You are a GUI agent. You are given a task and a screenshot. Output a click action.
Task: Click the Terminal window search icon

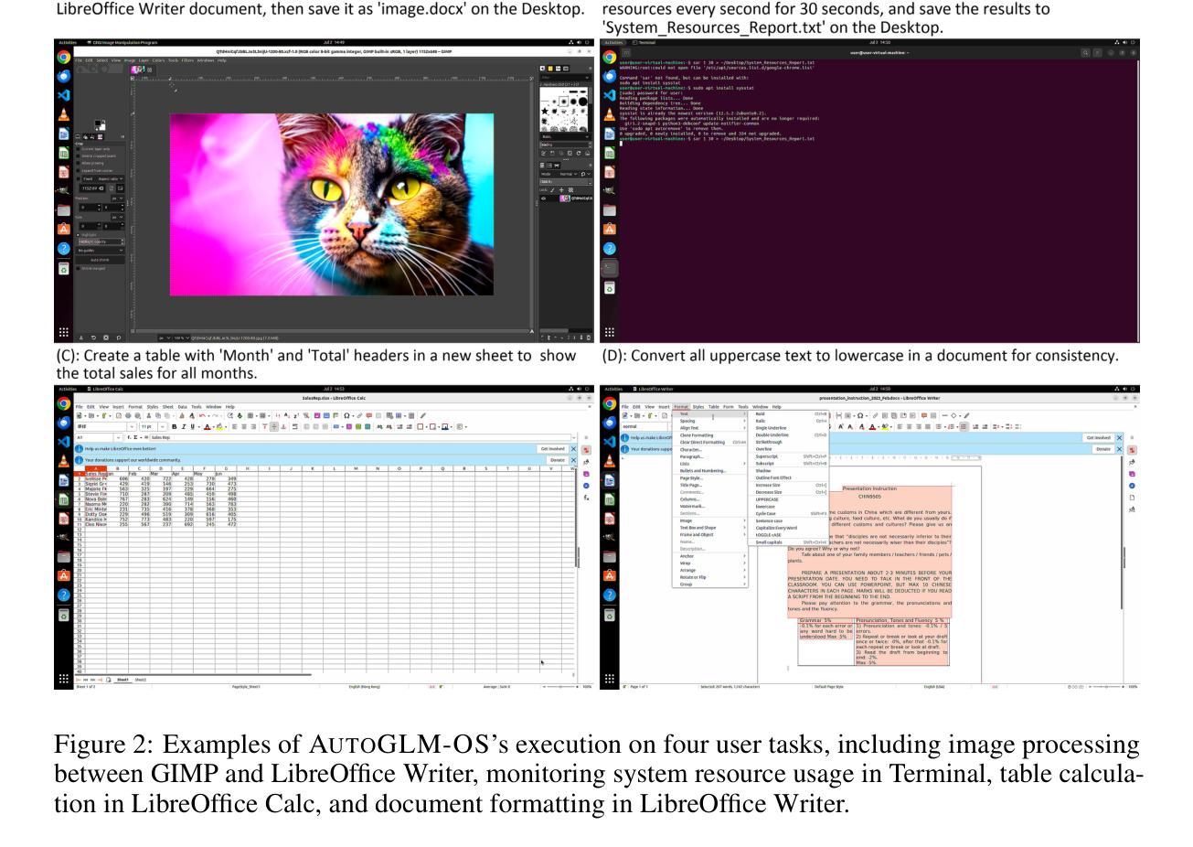click(1086, 53)
